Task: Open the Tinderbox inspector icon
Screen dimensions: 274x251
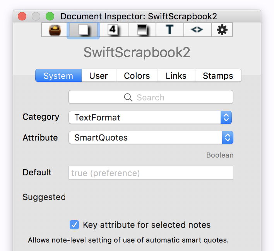Action: [55, 30]
